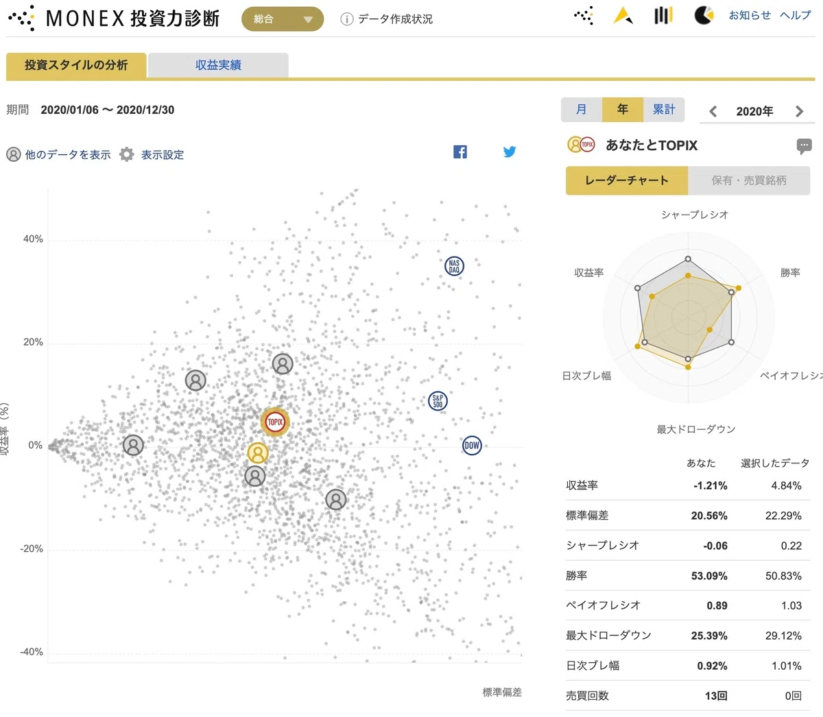Open the vertical bars icon in header
823x717 pixels.
(663, 15)
